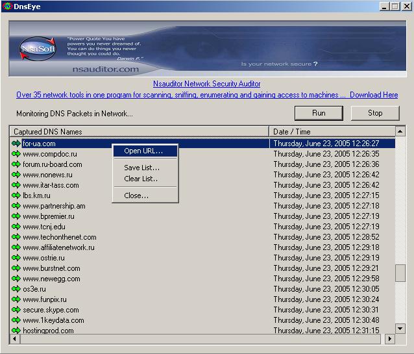Select the www.newegg.com entry
This screenshot has height=354, width=414.
(x=51, y=279)
